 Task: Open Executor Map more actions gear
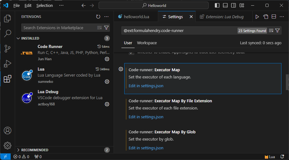121,69
